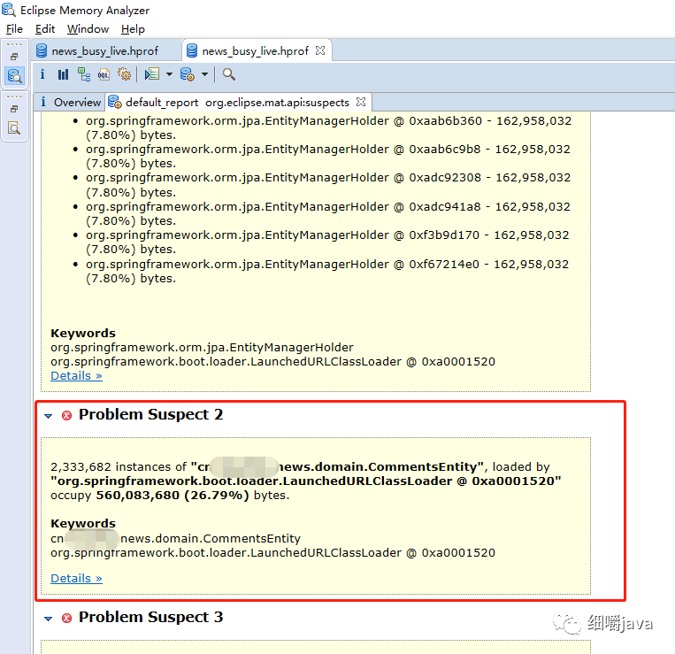
Task: Click the magnifier Find Object by Address icon
Action: click(228, 74)
